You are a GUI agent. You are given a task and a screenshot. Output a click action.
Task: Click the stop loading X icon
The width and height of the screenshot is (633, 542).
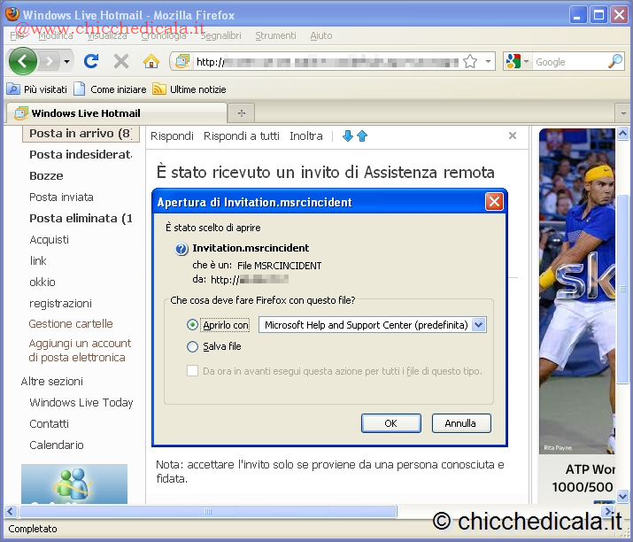(x=121, y=61)
